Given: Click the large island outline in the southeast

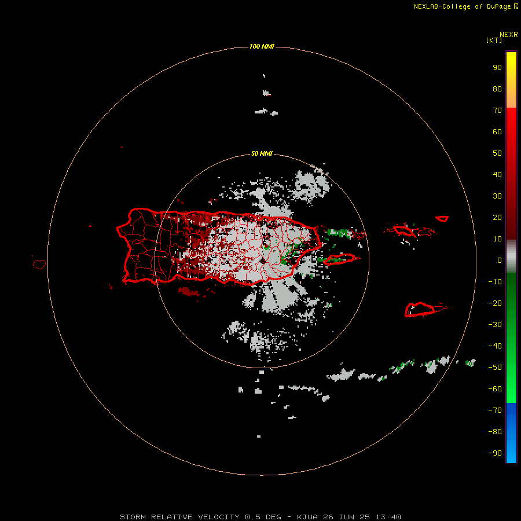Looking at the screenshot, I should tap(420, 310).
